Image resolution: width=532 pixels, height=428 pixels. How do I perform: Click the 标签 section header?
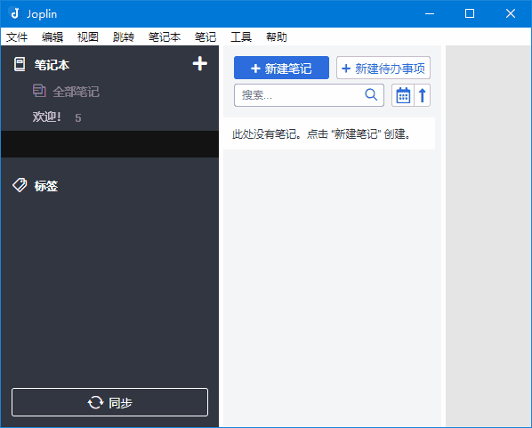[46, 186]
